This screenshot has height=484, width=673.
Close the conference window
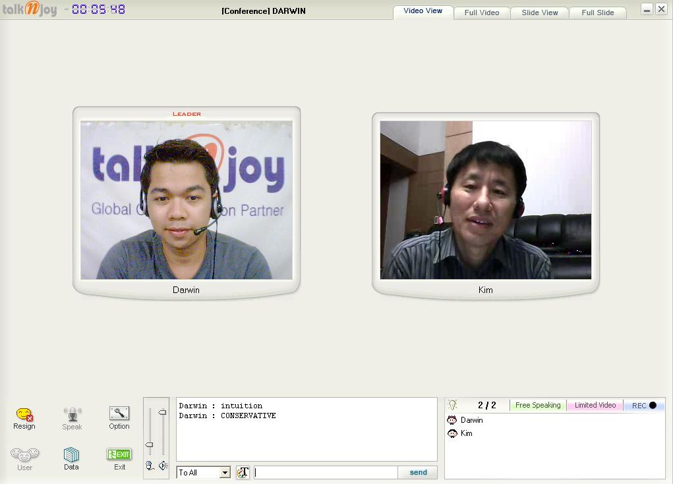661,9
